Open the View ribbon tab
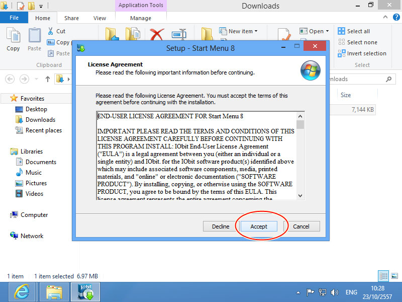The height and width of the screenshot is (302, 402). [99, 18]
